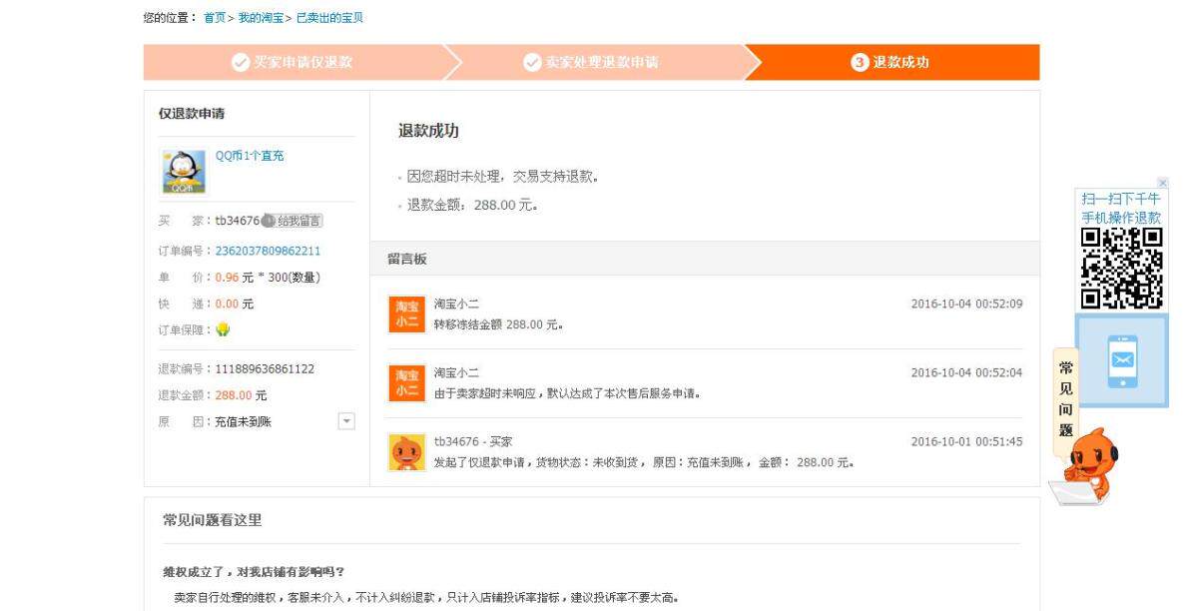Click the refund number 111889636861122

tap(265, 369)
